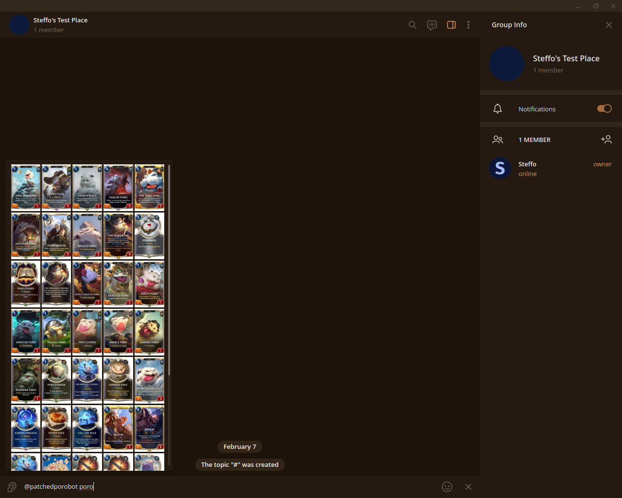Select the Nimble Poro card
622x498 pixels.
click(118, 332)
